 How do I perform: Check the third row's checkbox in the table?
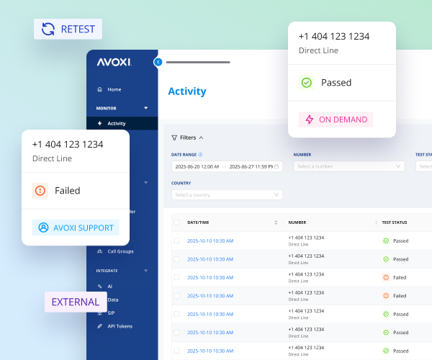pyautogui.click(x=176, y=277)
